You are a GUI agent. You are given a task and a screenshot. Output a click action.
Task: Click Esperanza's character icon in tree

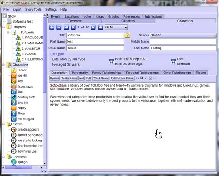coord(14,86)
